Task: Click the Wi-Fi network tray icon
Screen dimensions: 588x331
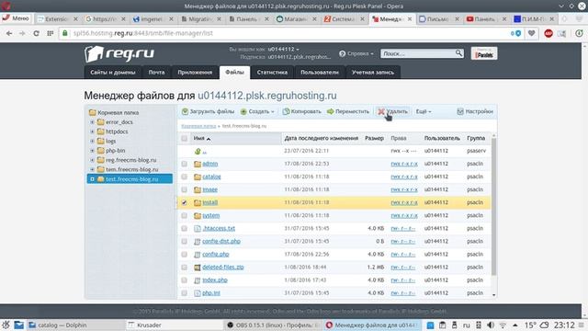Action: tap(503, 325)
